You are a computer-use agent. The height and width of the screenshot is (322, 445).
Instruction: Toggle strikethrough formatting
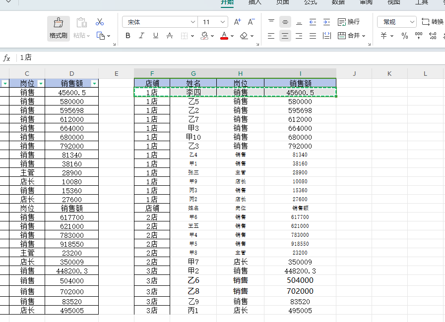point(170,36)
